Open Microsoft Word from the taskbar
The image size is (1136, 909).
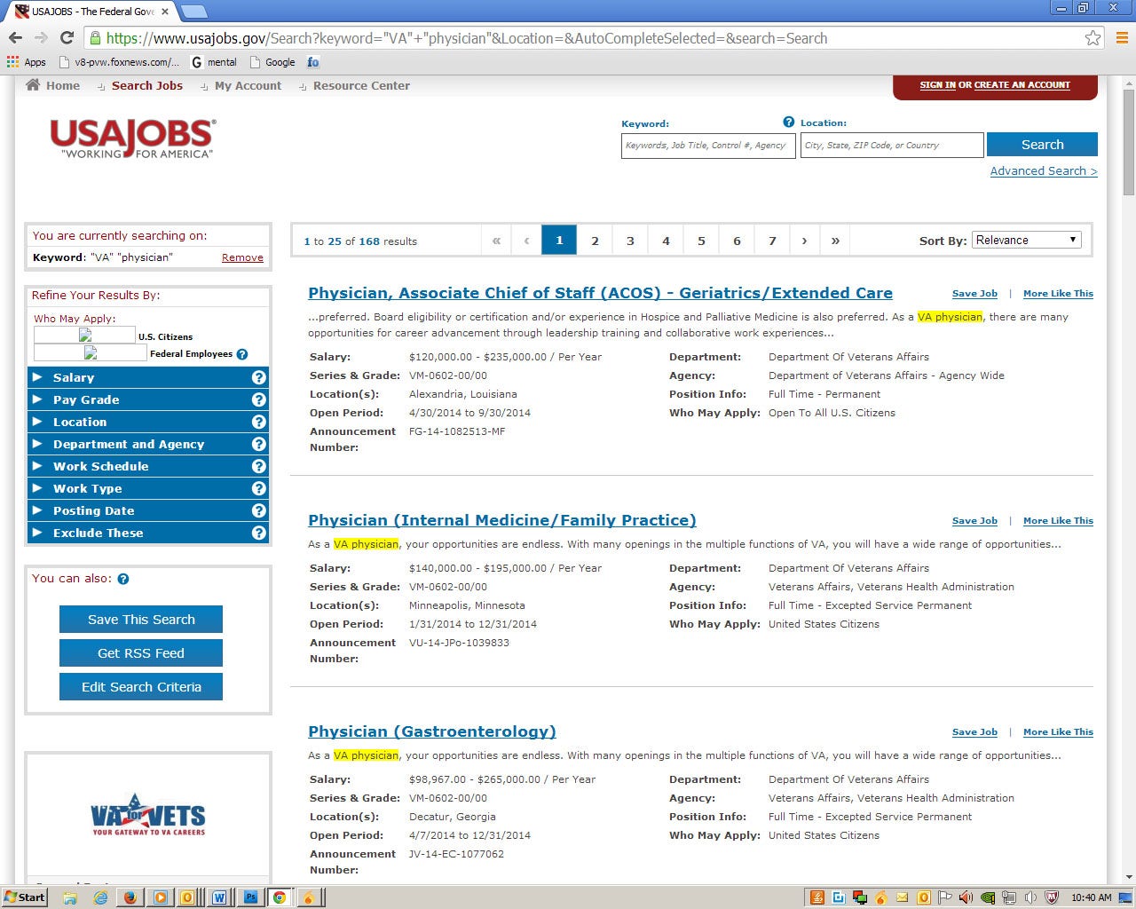(218, 897)
